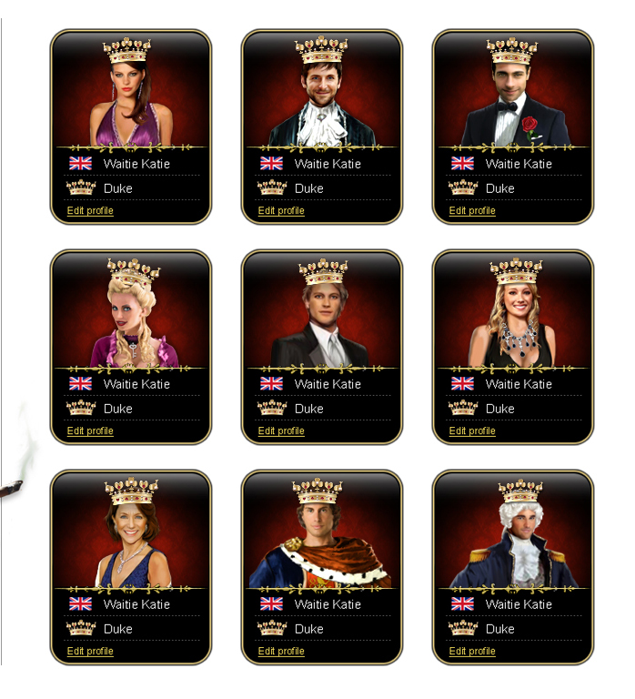This screenshot has height=699, width=635.
Task: Open Edit profile on white wig admiral card
Action: 472,651
